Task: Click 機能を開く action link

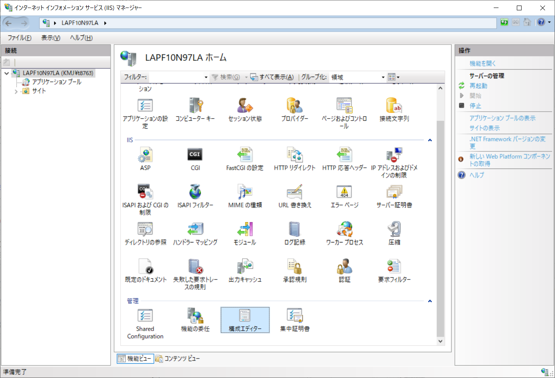Action: click(483, 63)
